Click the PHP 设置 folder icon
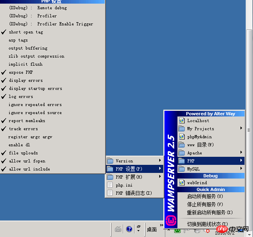The width and height of the screenshot is (253, 237). pos(110,169)
